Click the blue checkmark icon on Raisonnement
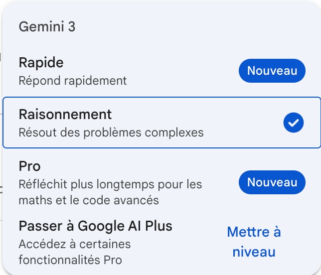The height and width of the screenshot is (275, 321). [x=294, y=123]
